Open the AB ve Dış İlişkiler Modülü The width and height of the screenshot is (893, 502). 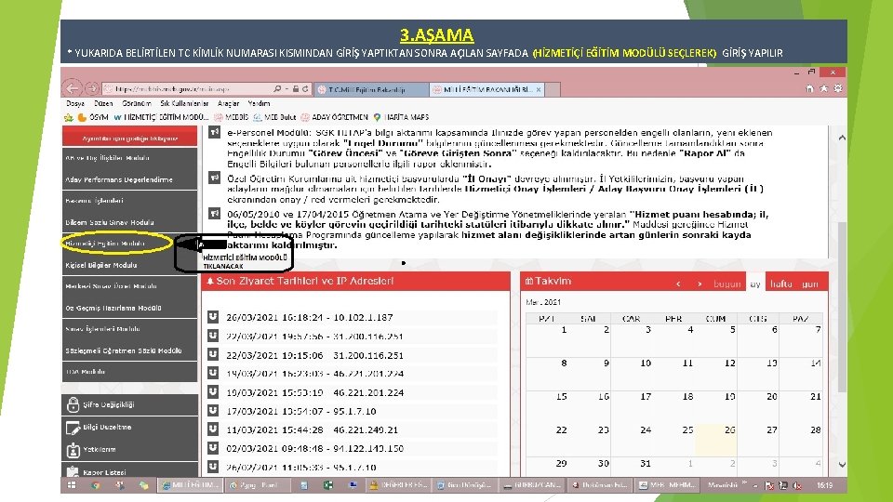[130, 158]
